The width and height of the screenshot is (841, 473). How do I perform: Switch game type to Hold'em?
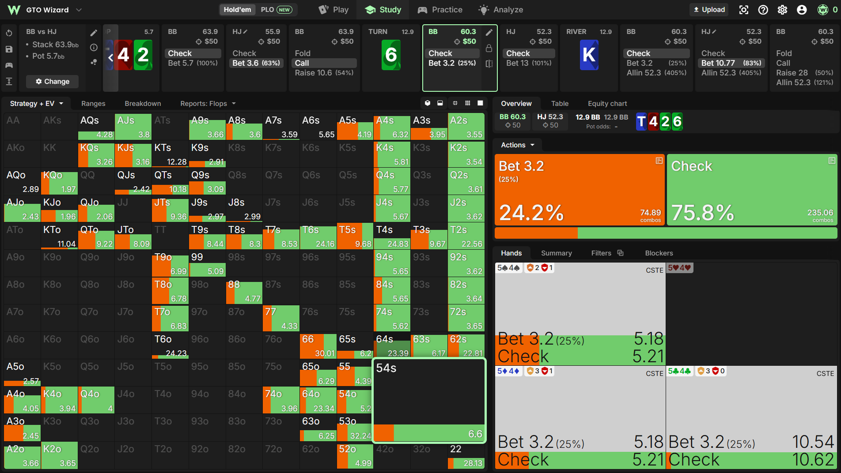(237, 10)
